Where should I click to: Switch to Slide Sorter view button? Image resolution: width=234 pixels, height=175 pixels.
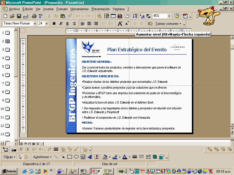point(34,144)
